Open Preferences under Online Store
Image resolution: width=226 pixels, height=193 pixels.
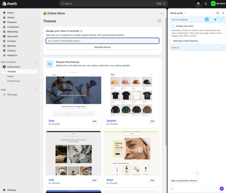[x=13, y=81]
